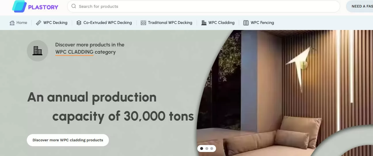Screen dimensions: 373x156
Task: Click the Plastory logo icon
Action: (19, 6)
